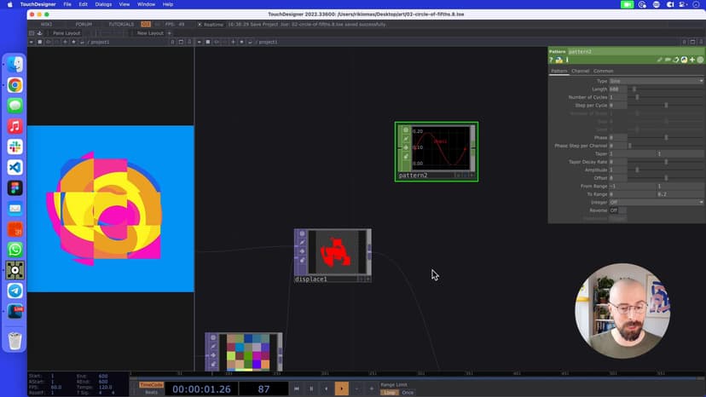706x397 pixels.
Task: Open Visual Studio Code from the dock
Action: pos(14,167)
